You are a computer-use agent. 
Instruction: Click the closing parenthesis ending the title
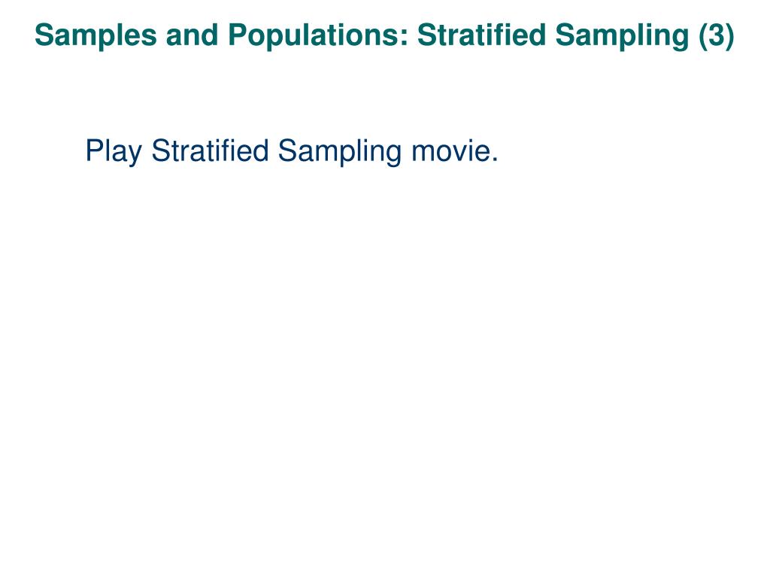[x=729, y=36]
